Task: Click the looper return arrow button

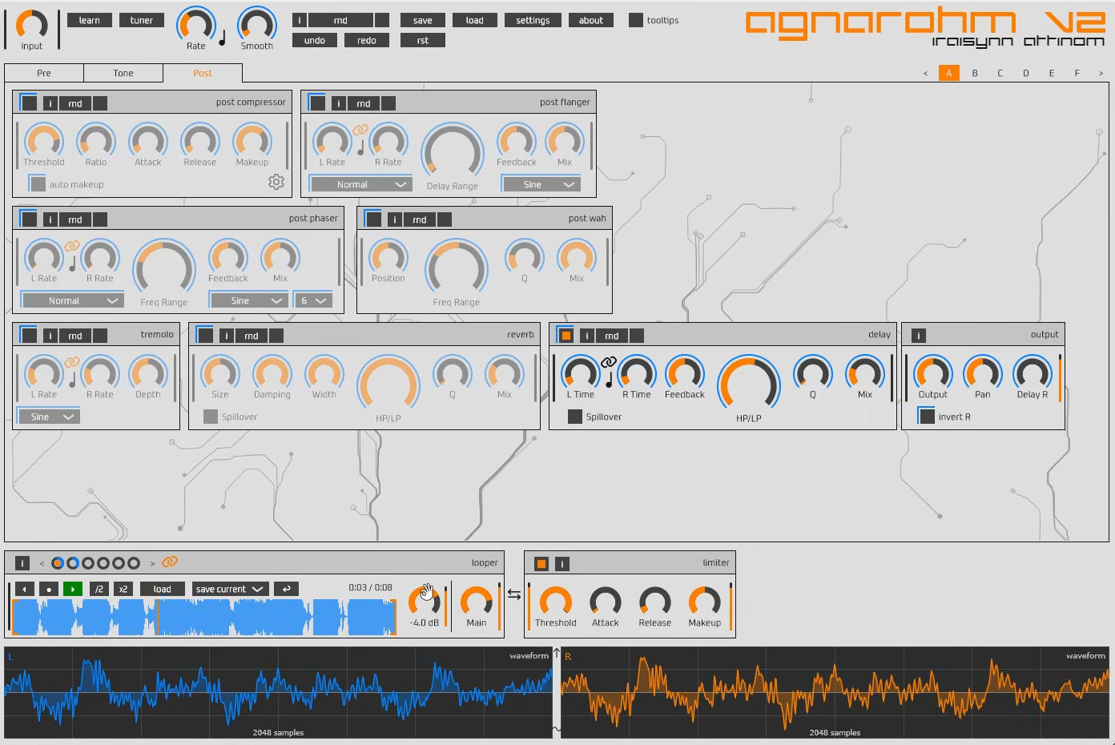Action: point(286,589)
